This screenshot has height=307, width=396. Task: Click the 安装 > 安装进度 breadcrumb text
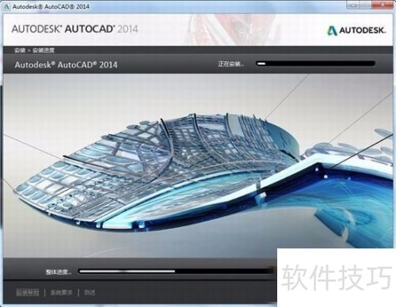[x=34, y=50]
